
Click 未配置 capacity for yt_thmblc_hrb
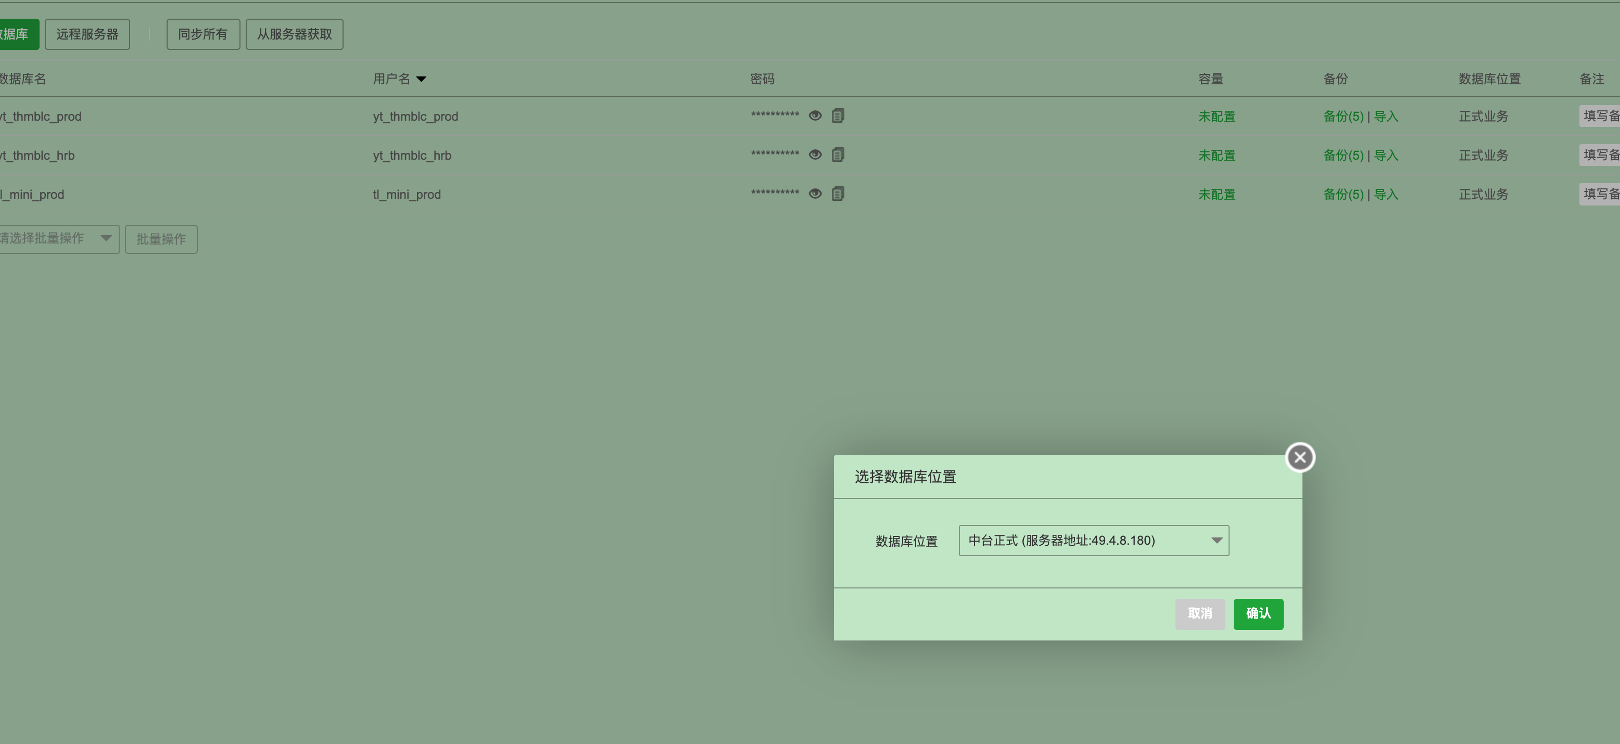(x=1217, y=155)
